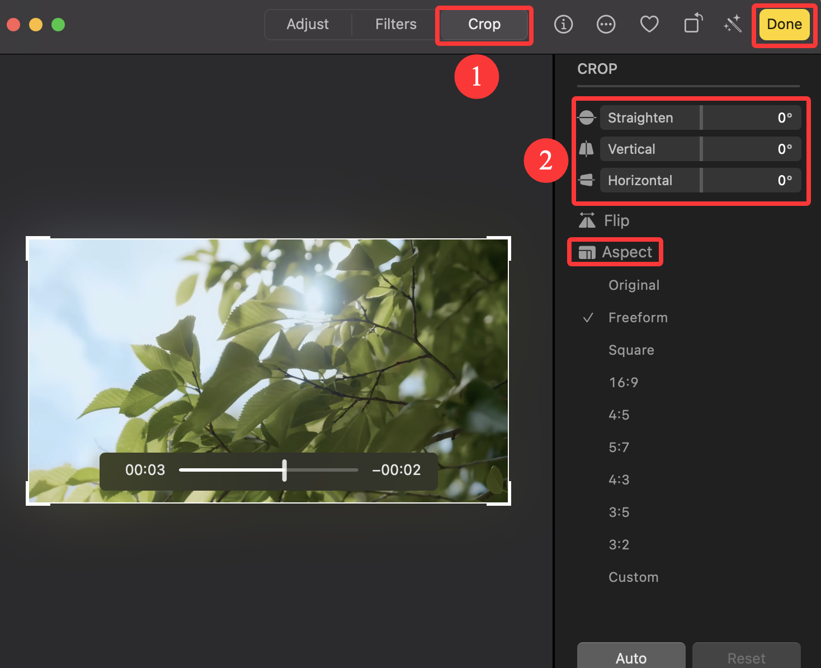821x668 pixels.
Task: Mark the video as Favorite with heart icon
Action: (649, 25)
